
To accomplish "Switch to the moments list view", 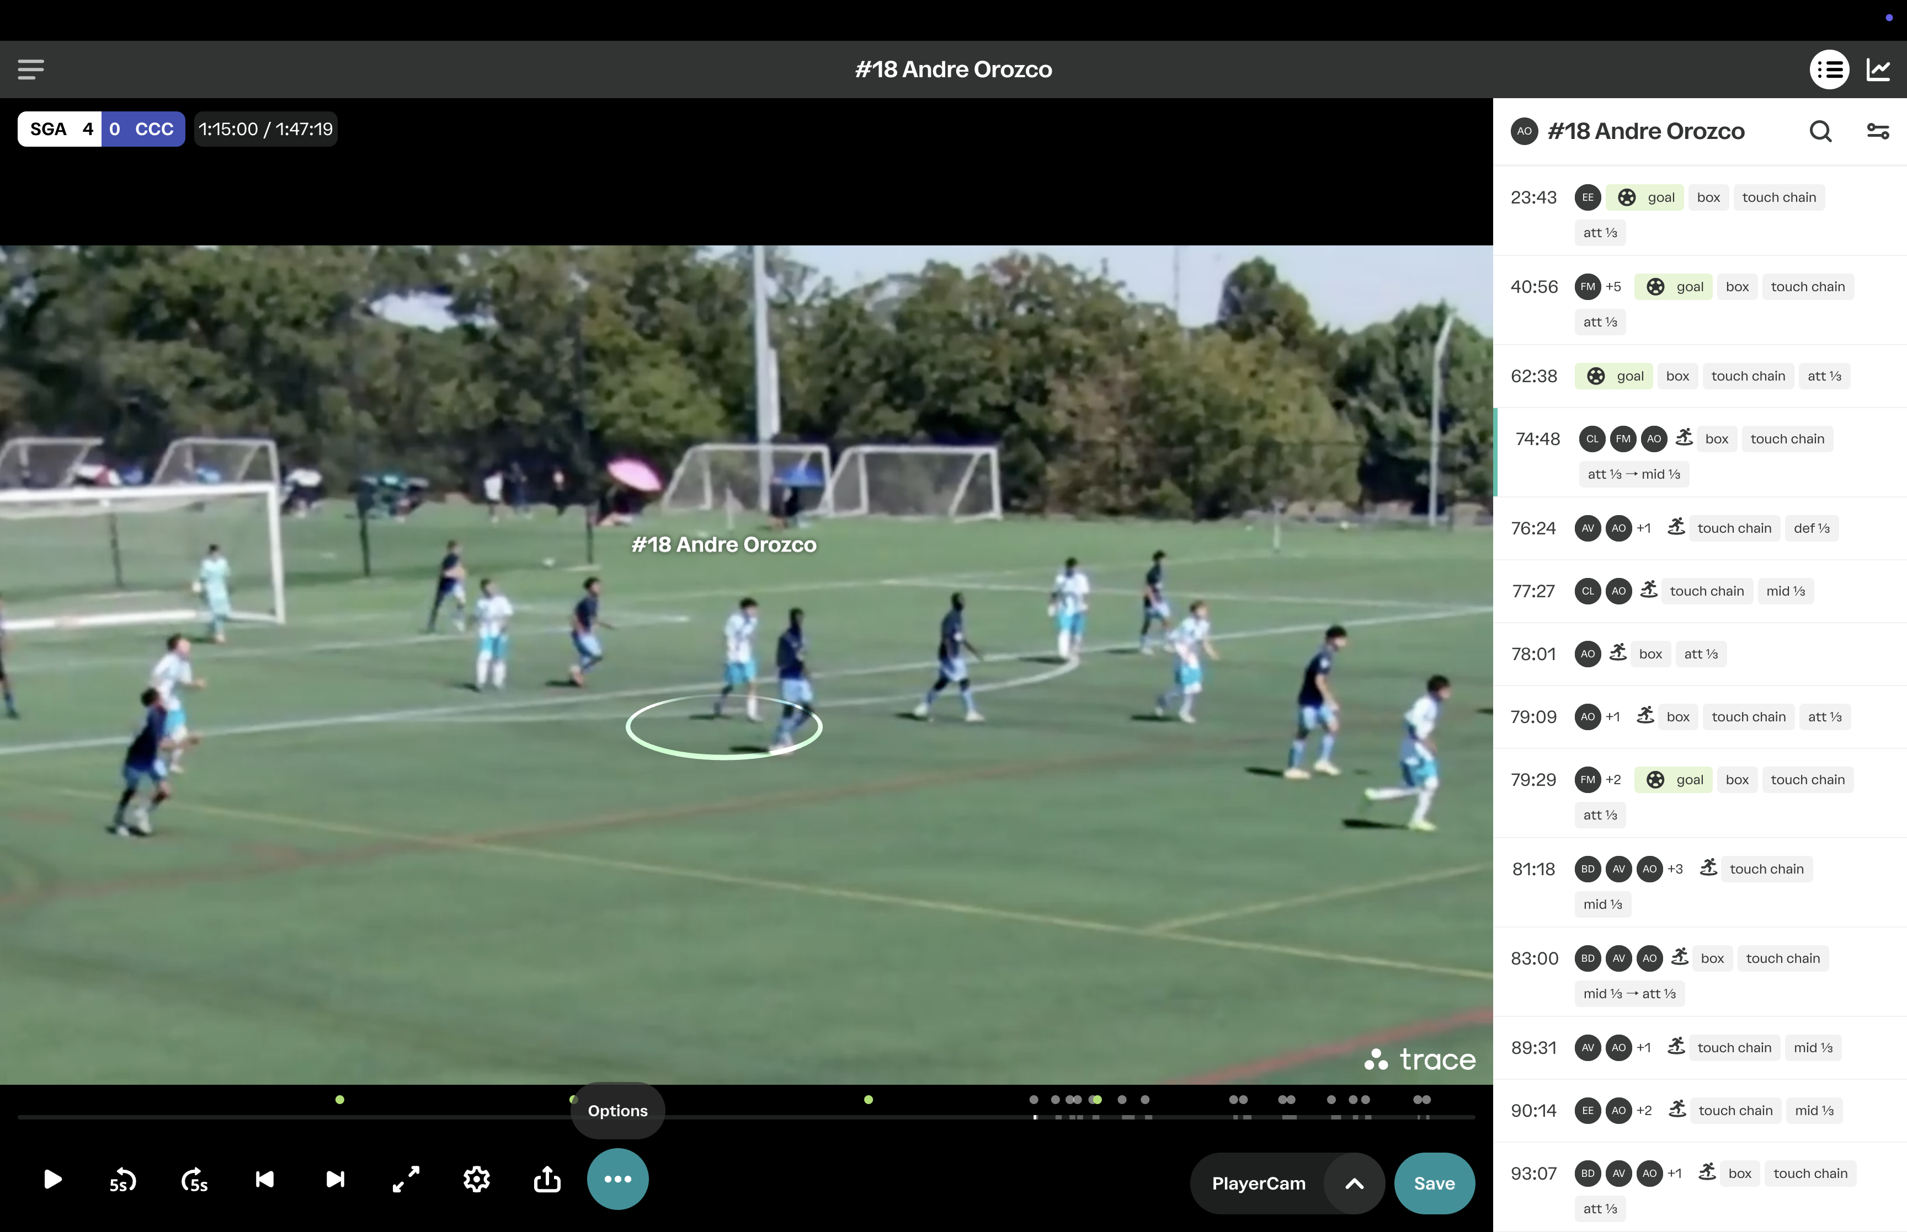I will [1829, 69].
